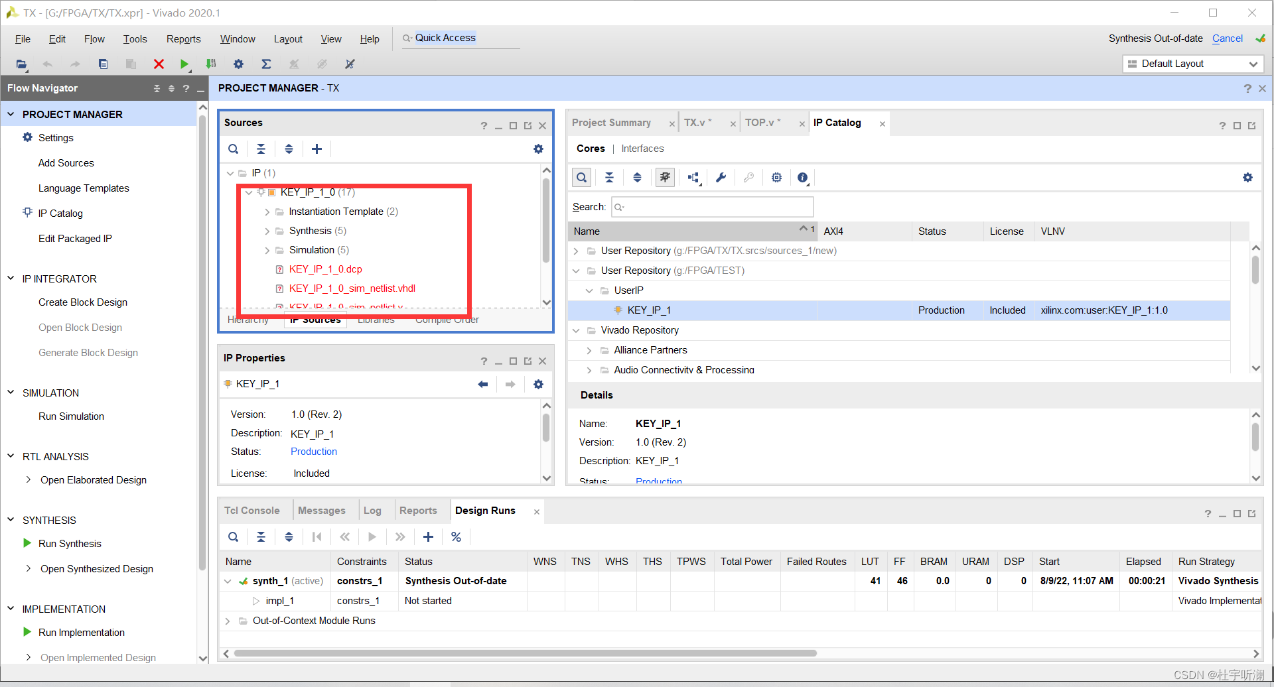This screenshot has height=687, width=1274.
Task: Search in Design Runs toolbar
Action: point(234,537)
